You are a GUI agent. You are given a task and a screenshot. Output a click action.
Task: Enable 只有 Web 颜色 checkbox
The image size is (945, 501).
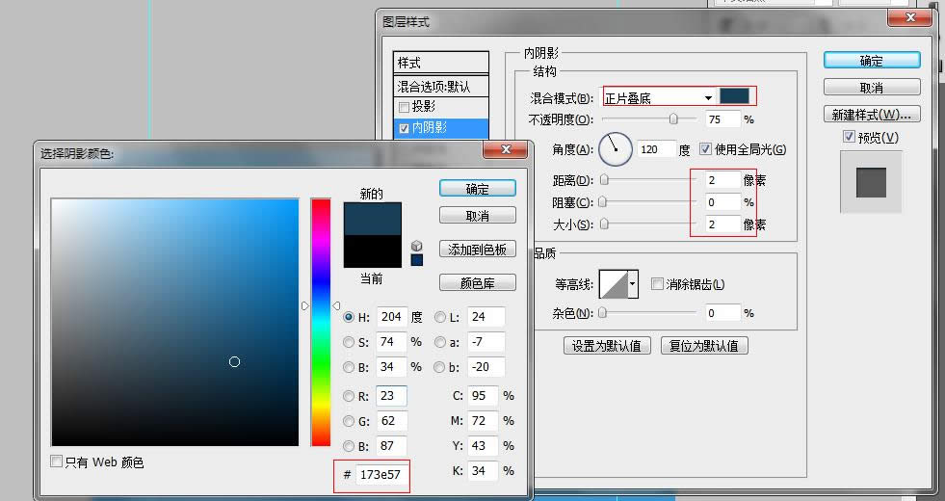(x=57, y=461)
